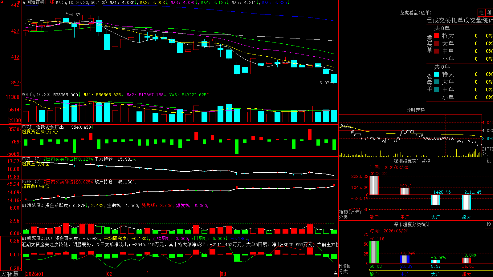Click the 03 month timeline marker

[223, 274]
